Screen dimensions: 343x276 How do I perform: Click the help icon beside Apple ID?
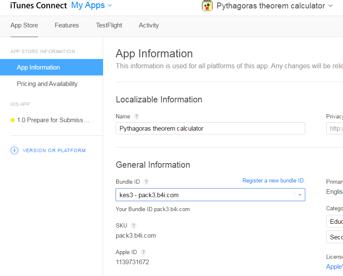(143, 252)
